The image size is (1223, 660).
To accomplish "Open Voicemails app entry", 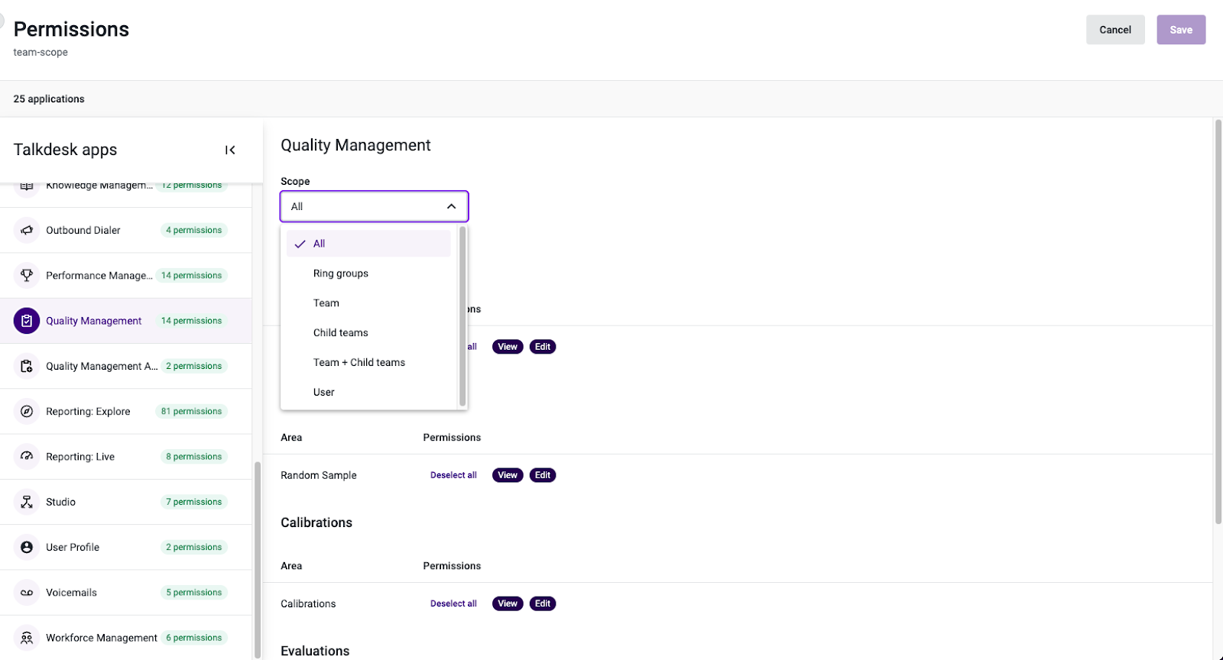I will [125, 592].
